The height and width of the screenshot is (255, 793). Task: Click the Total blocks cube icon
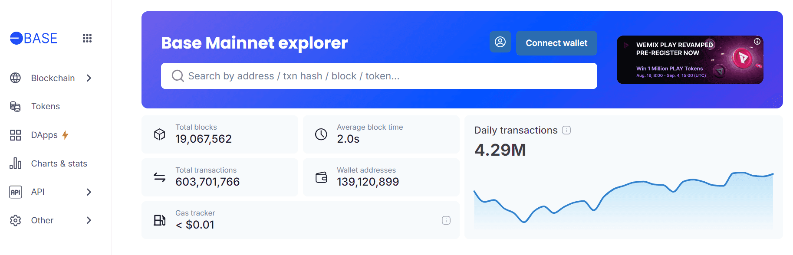tap(160, 134)
